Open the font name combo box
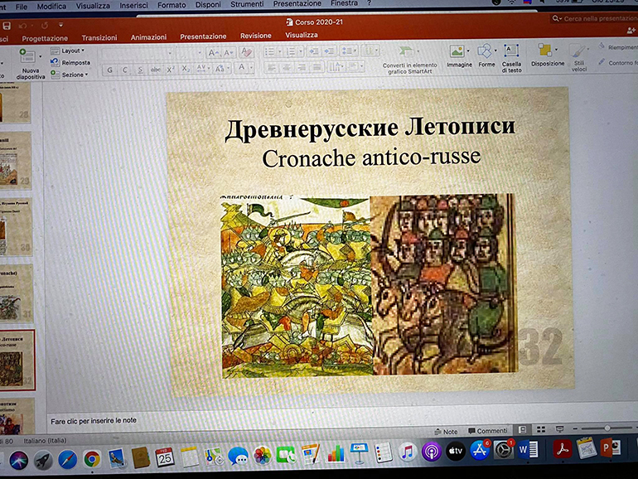 point(138,53)
